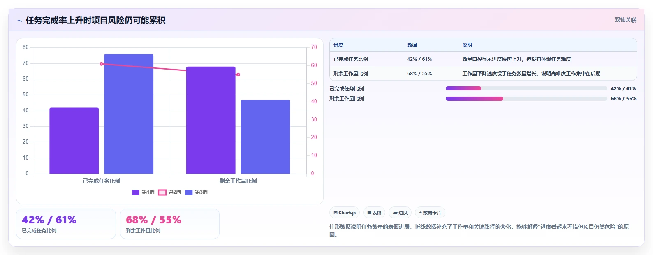
Task: Click the 第3周 blue legend swatch
Action: [189, 192]
